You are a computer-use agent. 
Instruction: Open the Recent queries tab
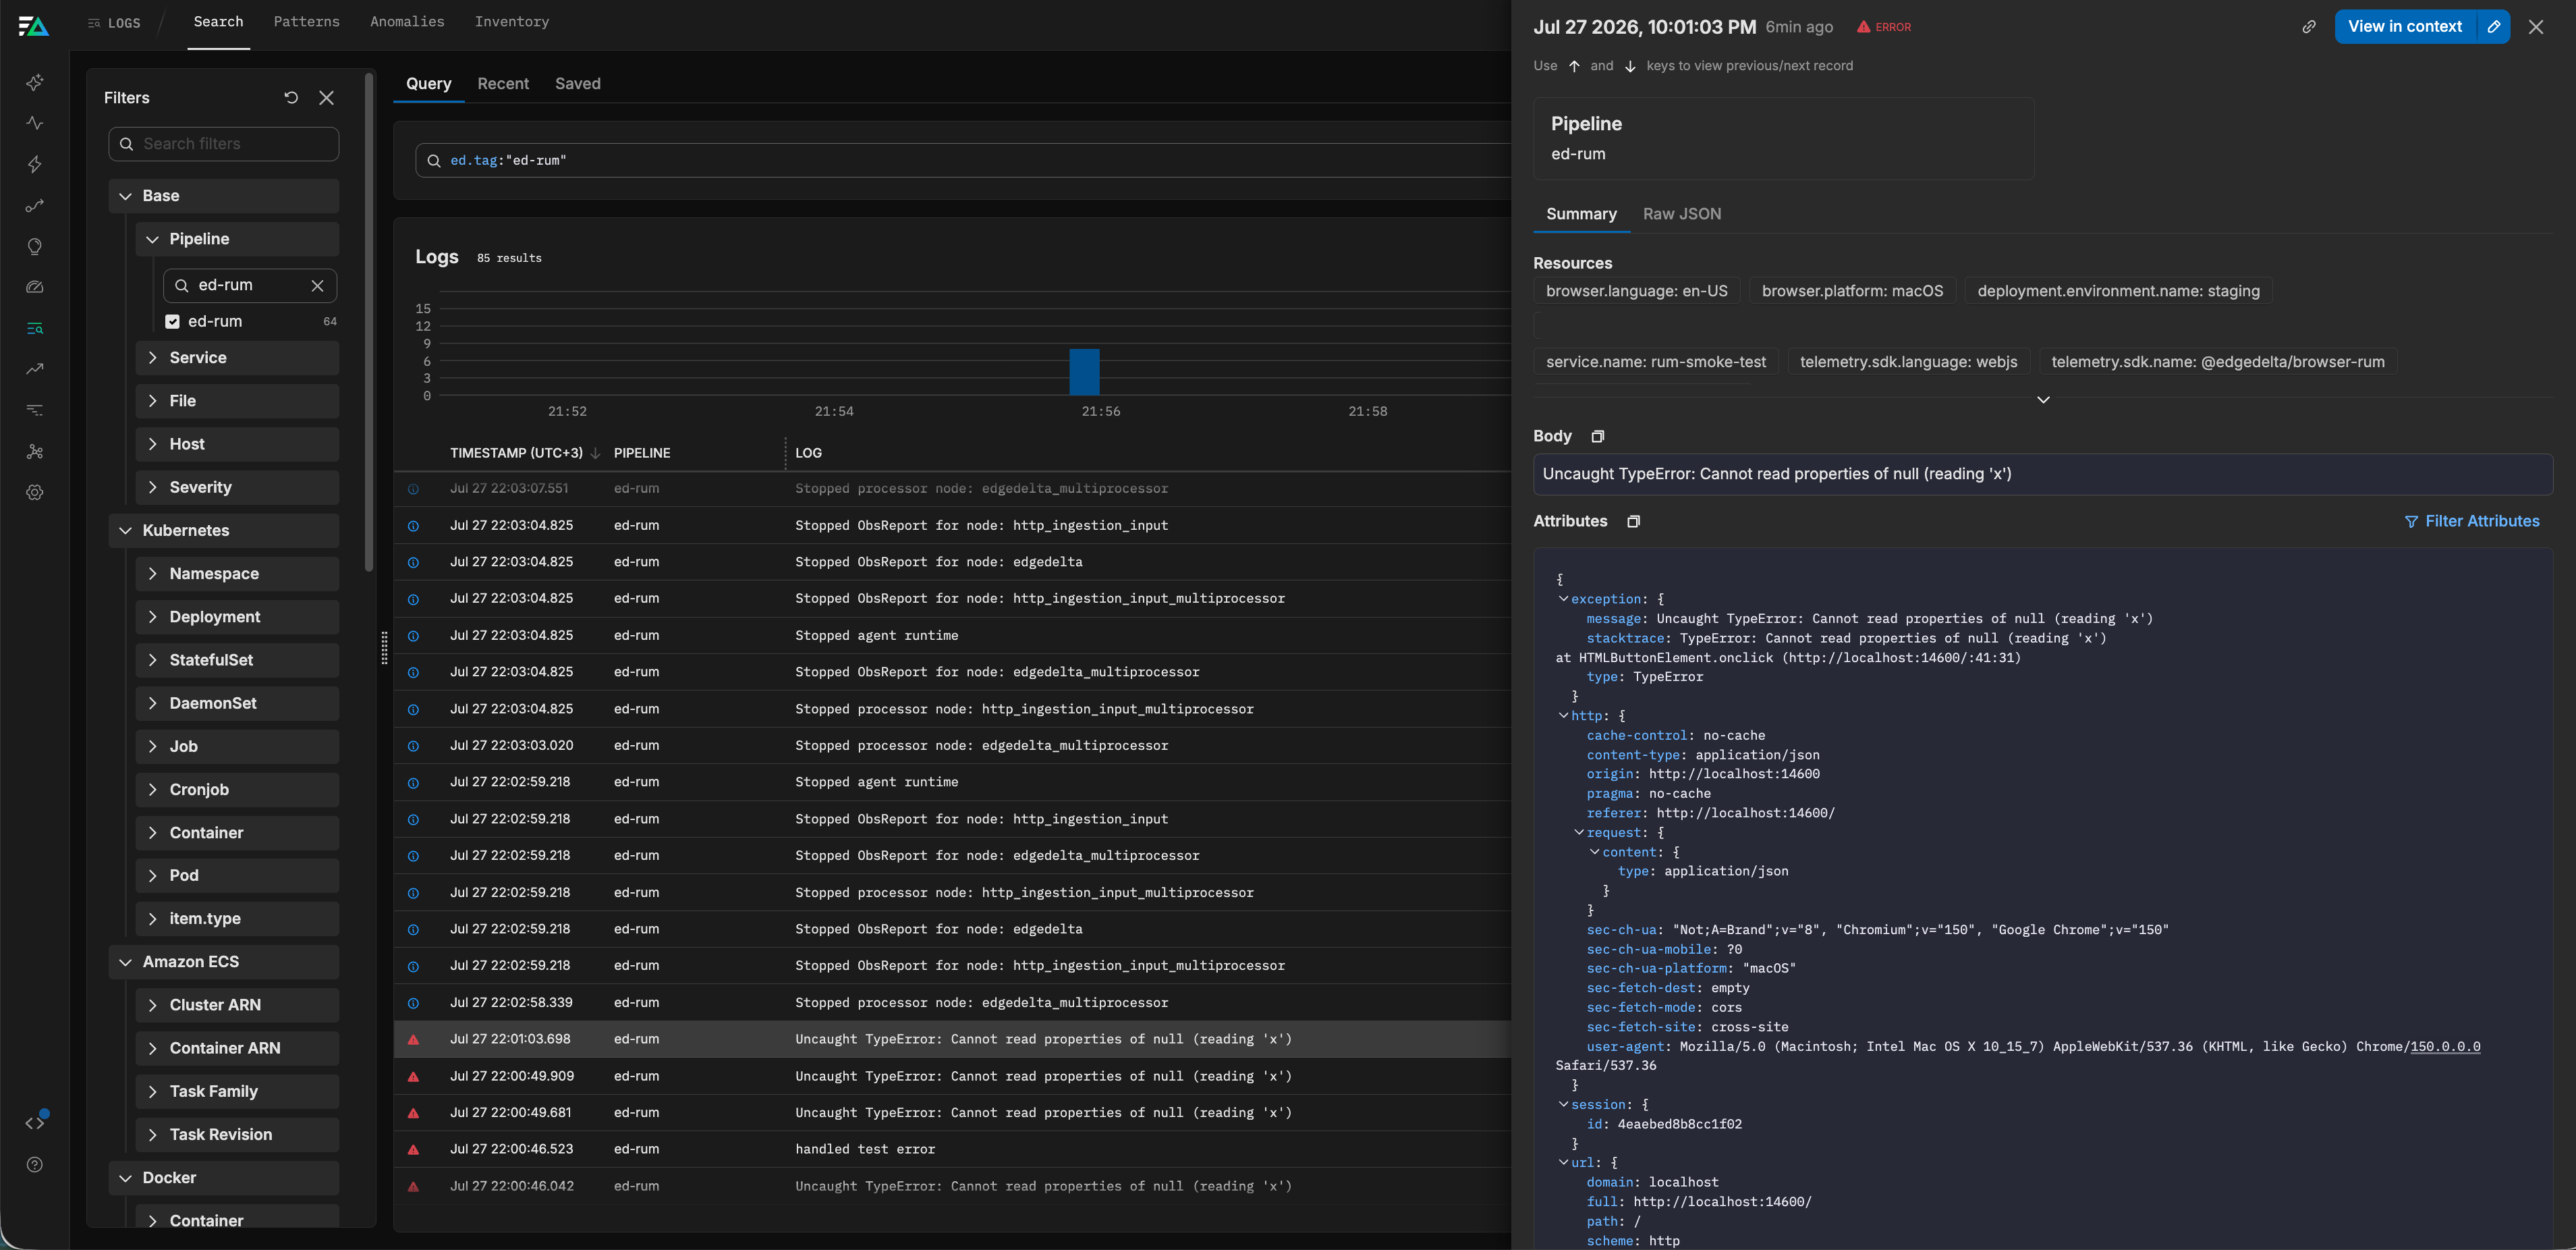(503, 84)
